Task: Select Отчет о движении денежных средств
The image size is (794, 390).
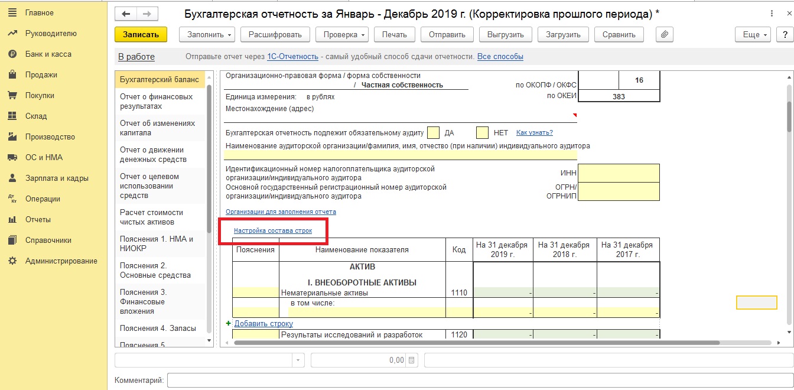Action: click(x=160, y=154)
